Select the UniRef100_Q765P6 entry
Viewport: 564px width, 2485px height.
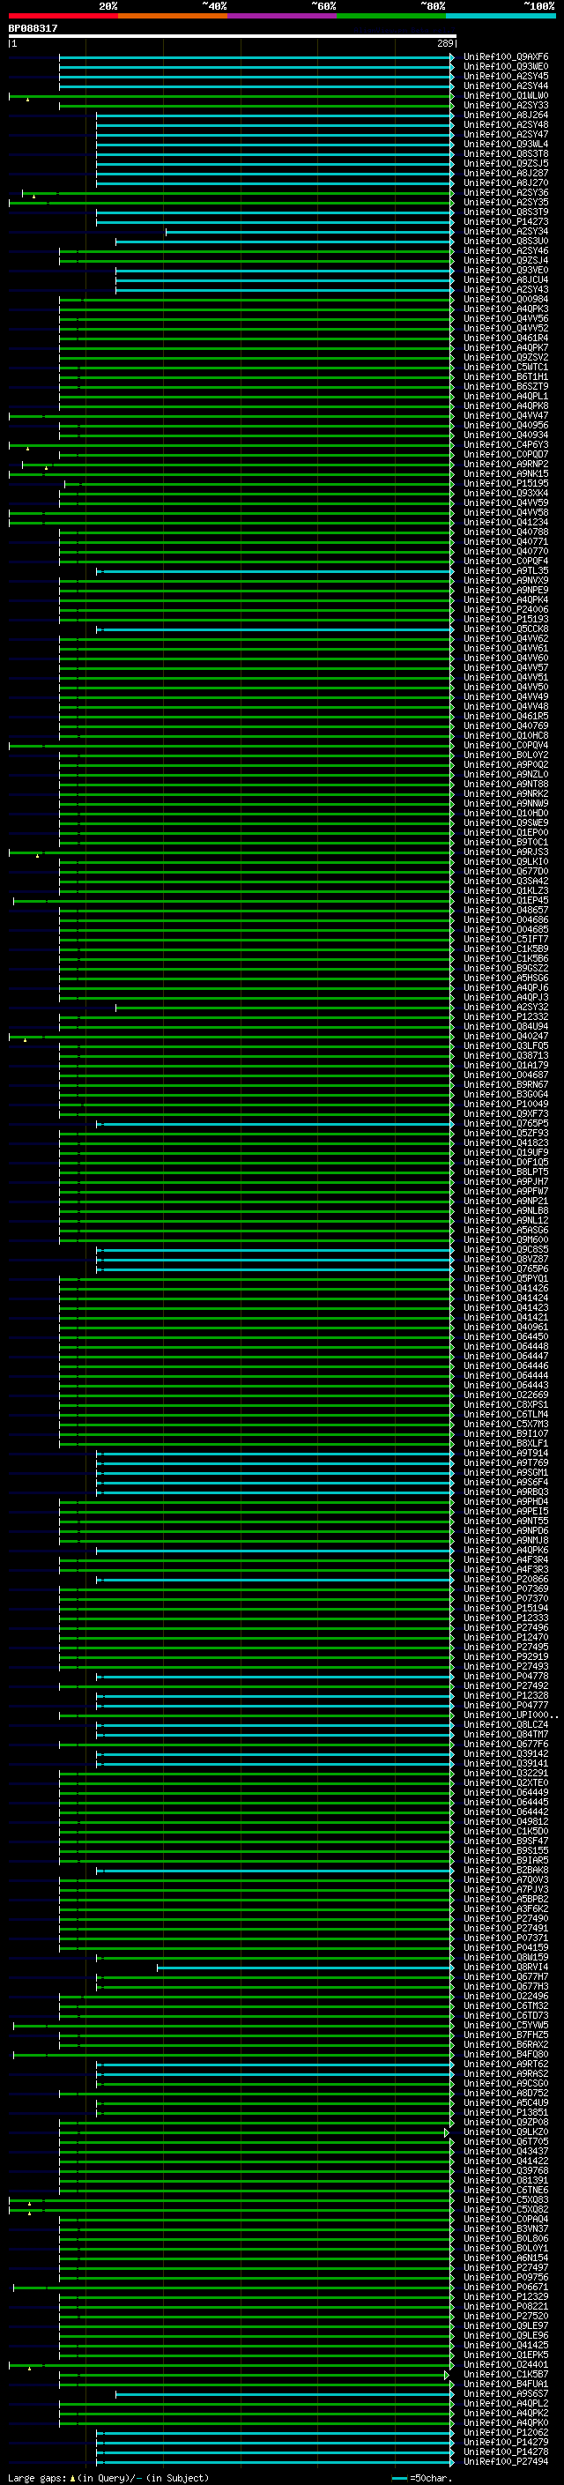point(506,1269)
